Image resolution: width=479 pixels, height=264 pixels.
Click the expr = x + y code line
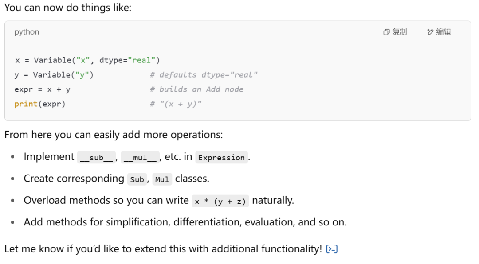[x=43, y=89]
